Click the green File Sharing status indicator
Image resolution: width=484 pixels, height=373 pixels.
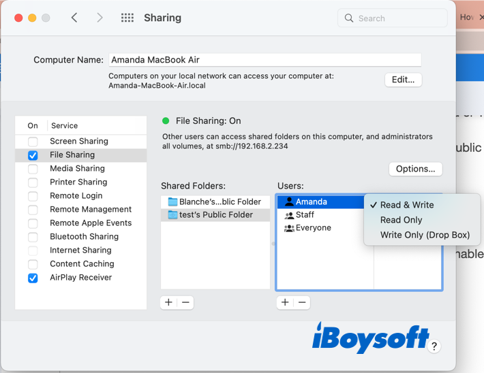point(166,121)
